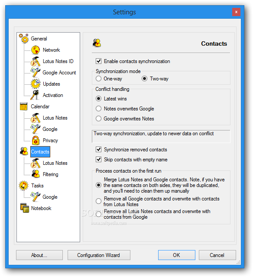The width and height of the screenshot is (253, 277).
Task: Click the Updates gear icon
Action: click(x=36, y=84)
